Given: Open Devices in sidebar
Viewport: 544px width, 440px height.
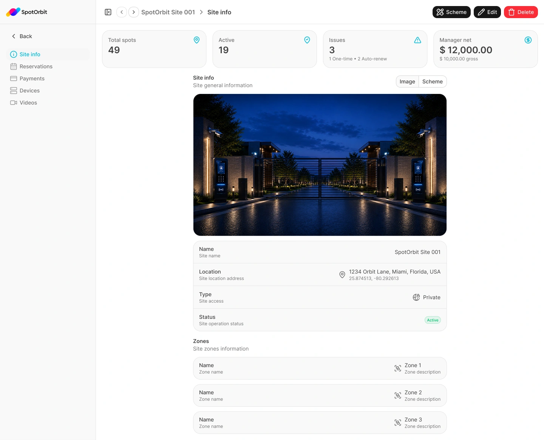Looking at the screenshot, I should pyautogui.click(x=48, y=91).
